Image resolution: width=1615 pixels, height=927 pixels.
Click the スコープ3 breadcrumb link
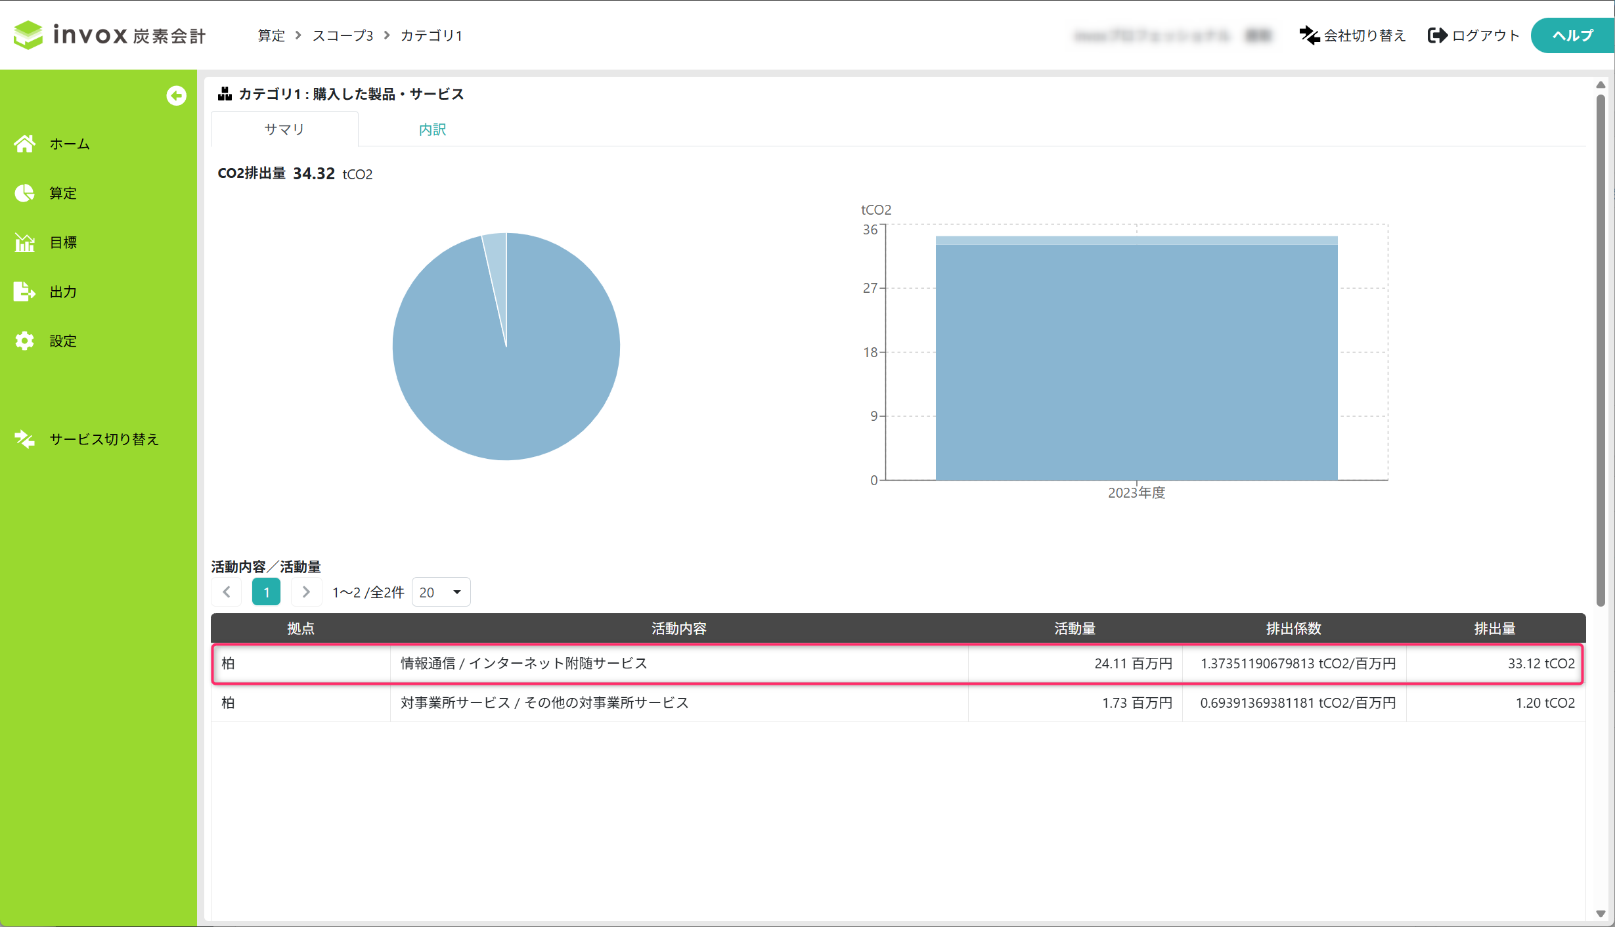pos(343,35)
